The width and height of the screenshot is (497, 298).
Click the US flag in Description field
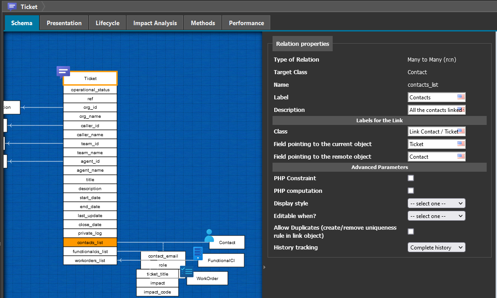tap(461, 110)
